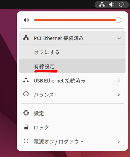
Task: Click the ロック padlock icon
Action: (x=26, y=127)
